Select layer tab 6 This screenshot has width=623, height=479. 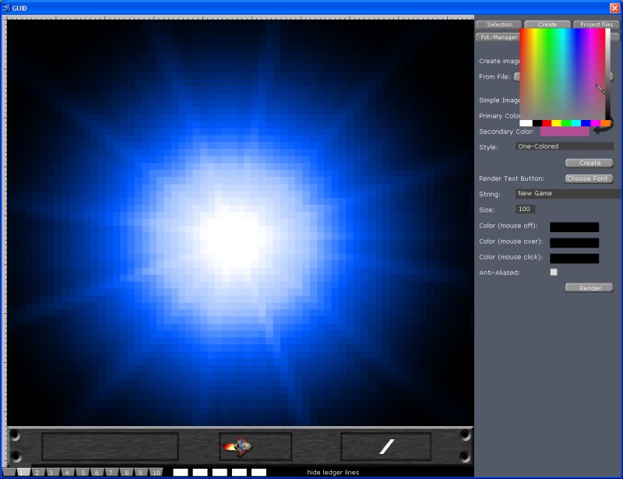pos(97,472)
